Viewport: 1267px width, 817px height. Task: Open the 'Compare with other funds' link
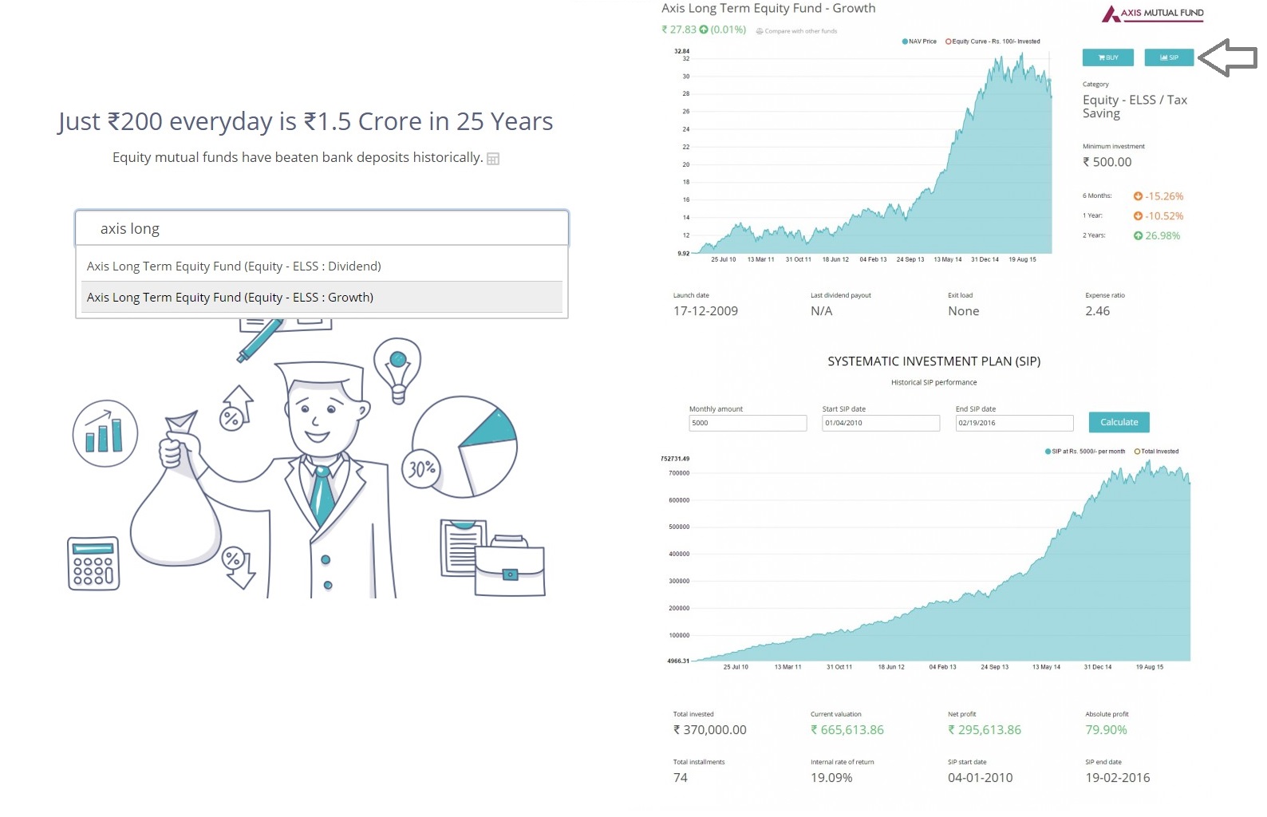pos(800,31)
